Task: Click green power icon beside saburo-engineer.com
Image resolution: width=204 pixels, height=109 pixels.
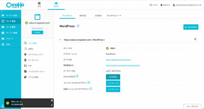Action: 27,23
